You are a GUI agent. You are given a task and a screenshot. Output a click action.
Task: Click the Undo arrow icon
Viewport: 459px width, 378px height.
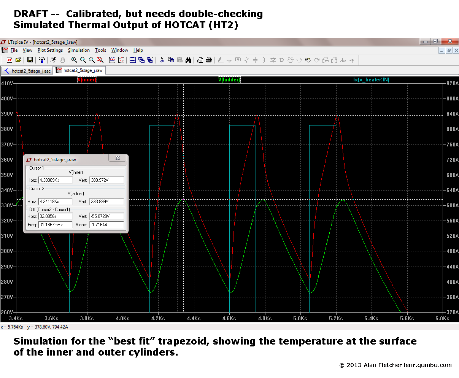click(308, 60)
